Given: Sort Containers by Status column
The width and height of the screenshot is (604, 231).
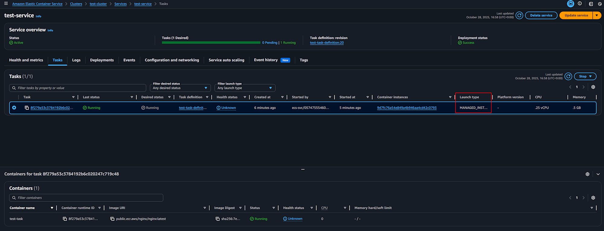Looking at the screenshot, I should coord(274,208).
